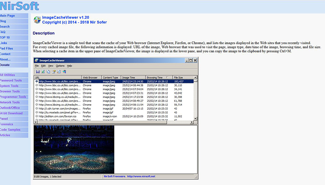Open the TOP 10 sidebar link

coord(14,37)
